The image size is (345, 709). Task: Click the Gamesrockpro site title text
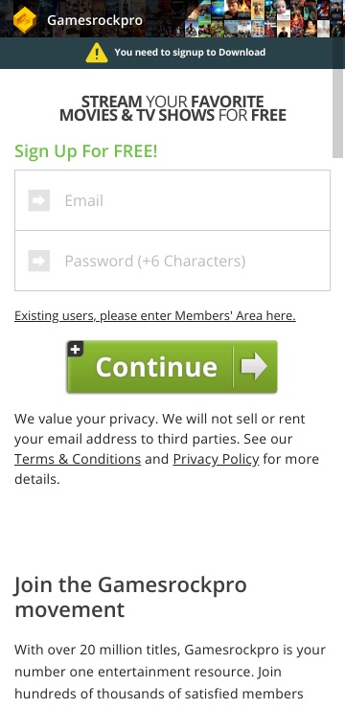pos(95,20)
